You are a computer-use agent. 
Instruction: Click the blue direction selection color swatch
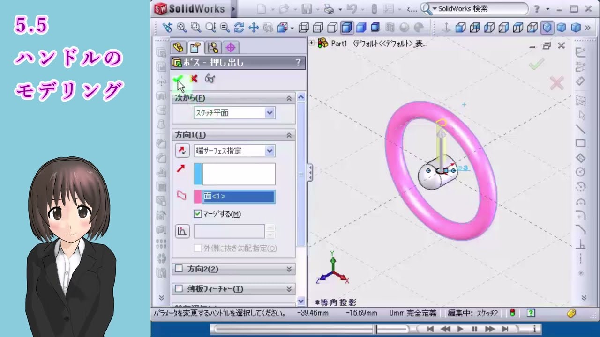pyautogui.click(x=198, y=174)
